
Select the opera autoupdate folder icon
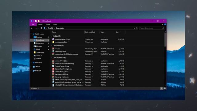[53, 42]
